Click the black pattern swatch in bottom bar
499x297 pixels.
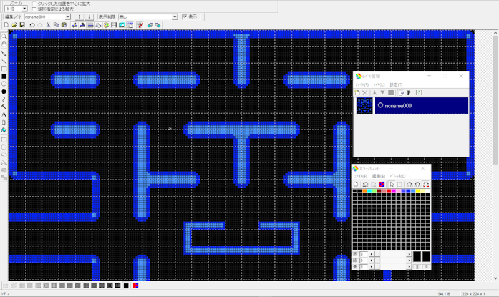(x=126, y=286)
